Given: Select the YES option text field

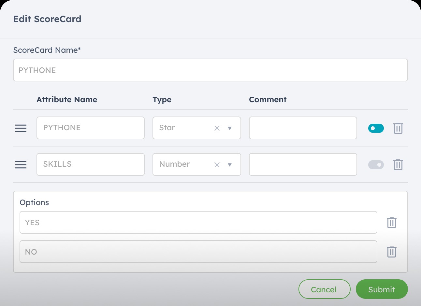Looking at the screenshot, I should [x=198, y=222].
